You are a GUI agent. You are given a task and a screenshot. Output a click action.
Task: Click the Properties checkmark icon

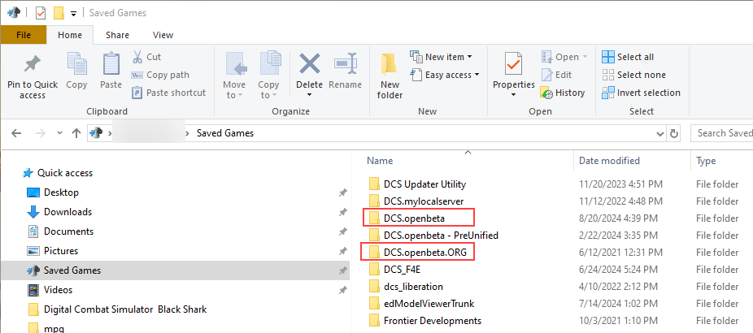click(x=513, y=64)
